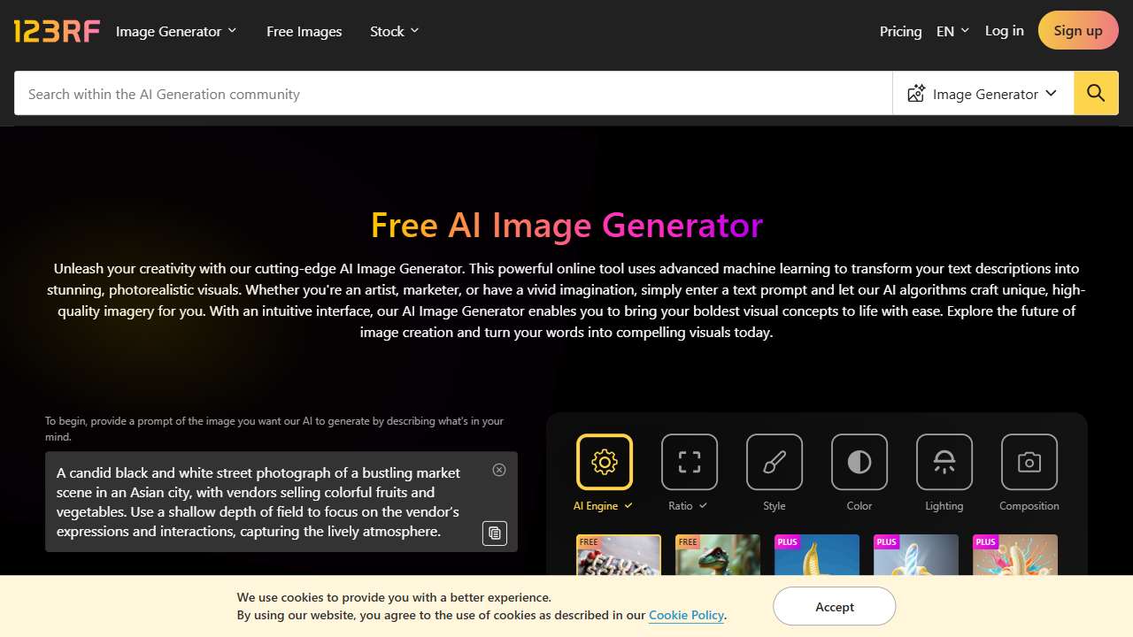Clear the prompt text with X icon
The height and width of the screenshot is (637, 1133).
499,470
